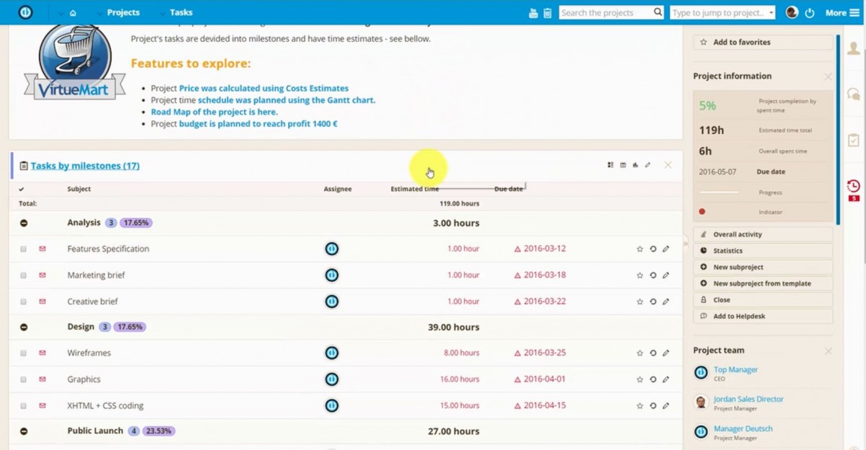
Task: Click the envelope icon beside Features Specification
Action: pos(43,248)
